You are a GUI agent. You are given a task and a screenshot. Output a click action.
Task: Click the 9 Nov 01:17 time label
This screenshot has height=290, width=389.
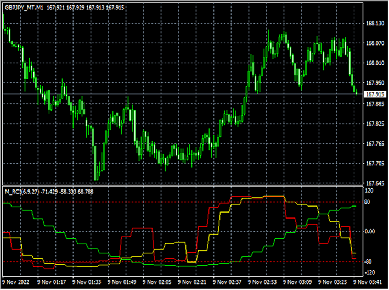(52, 282)
